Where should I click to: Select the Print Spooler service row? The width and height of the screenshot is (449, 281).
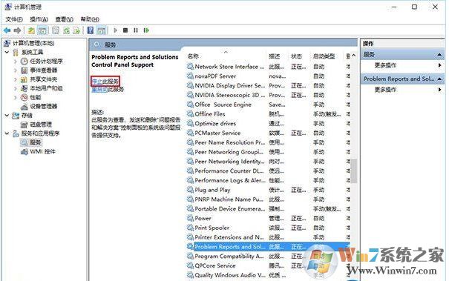(268, 228)
